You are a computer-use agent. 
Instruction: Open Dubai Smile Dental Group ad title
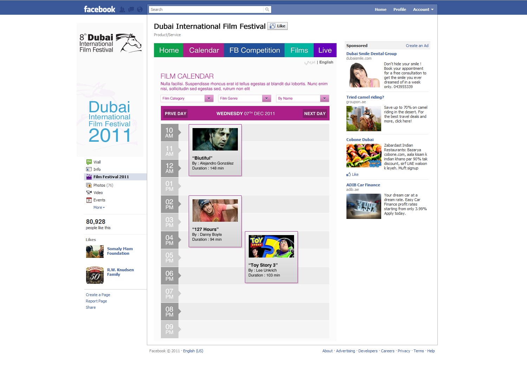pos(371,54)
